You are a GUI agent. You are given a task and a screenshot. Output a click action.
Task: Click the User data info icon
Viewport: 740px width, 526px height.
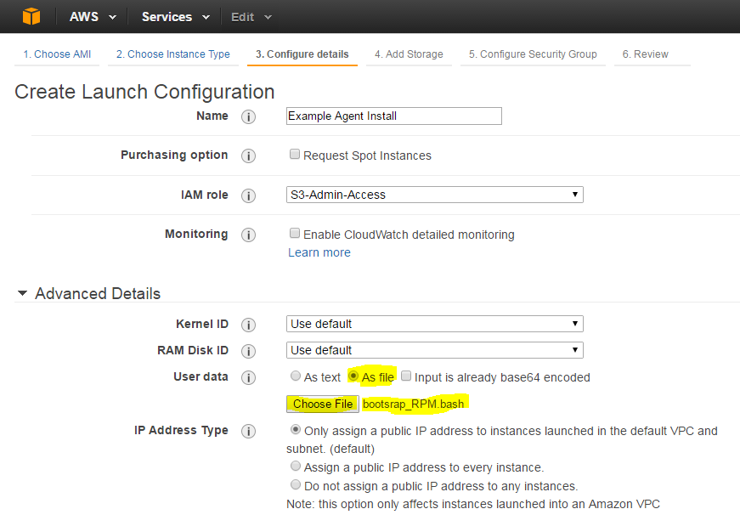pyautogui.click(x=248, y=378)
